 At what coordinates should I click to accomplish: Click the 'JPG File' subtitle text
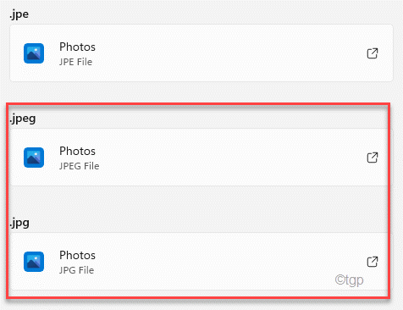coord(76,270)
